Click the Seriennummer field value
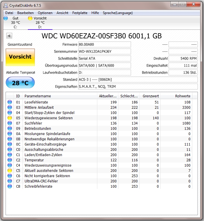 tap(105, 51)
